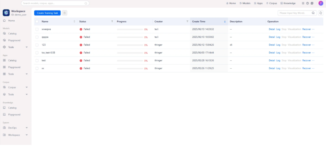Toggle the select-all checkbox in table header
The height and width of the screenshot is (151, 326).
pyautogui.click(x=37, y=22)
